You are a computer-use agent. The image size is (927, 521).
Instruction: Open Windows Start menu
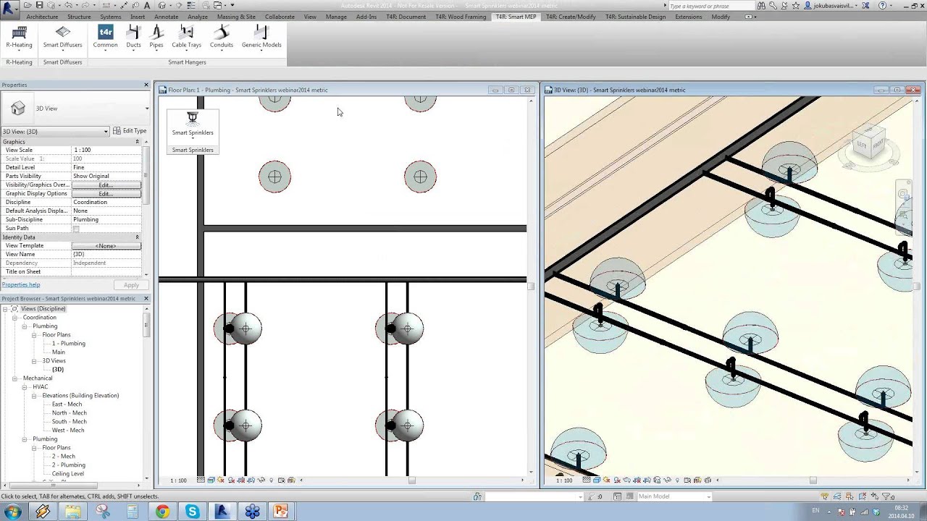[x=13, y=512]
